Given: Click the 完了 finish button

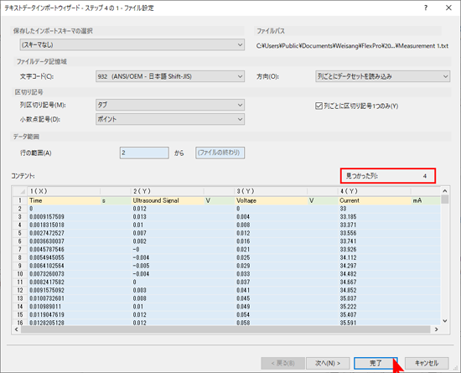Looking at the screenshot, I should point(376,363).
